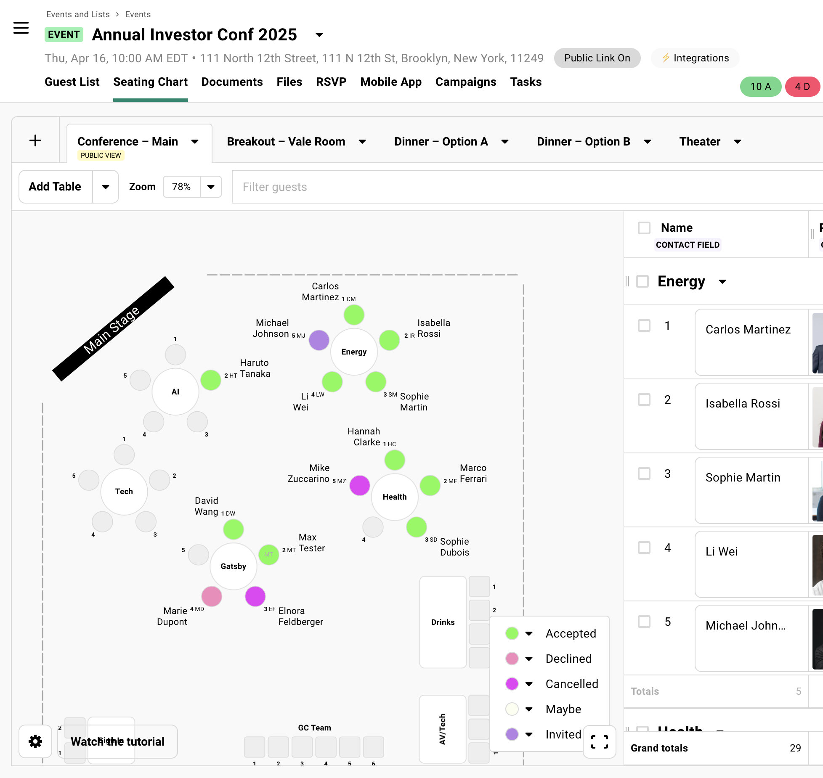Select Carlos Martinez's seat at the Energy table

pos(354,314)
